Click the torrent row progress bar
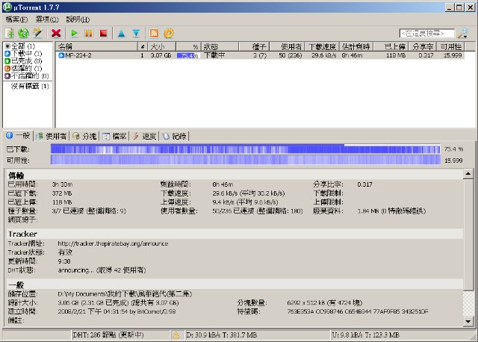The image size is (478, 342). click(x=188, y=55)
